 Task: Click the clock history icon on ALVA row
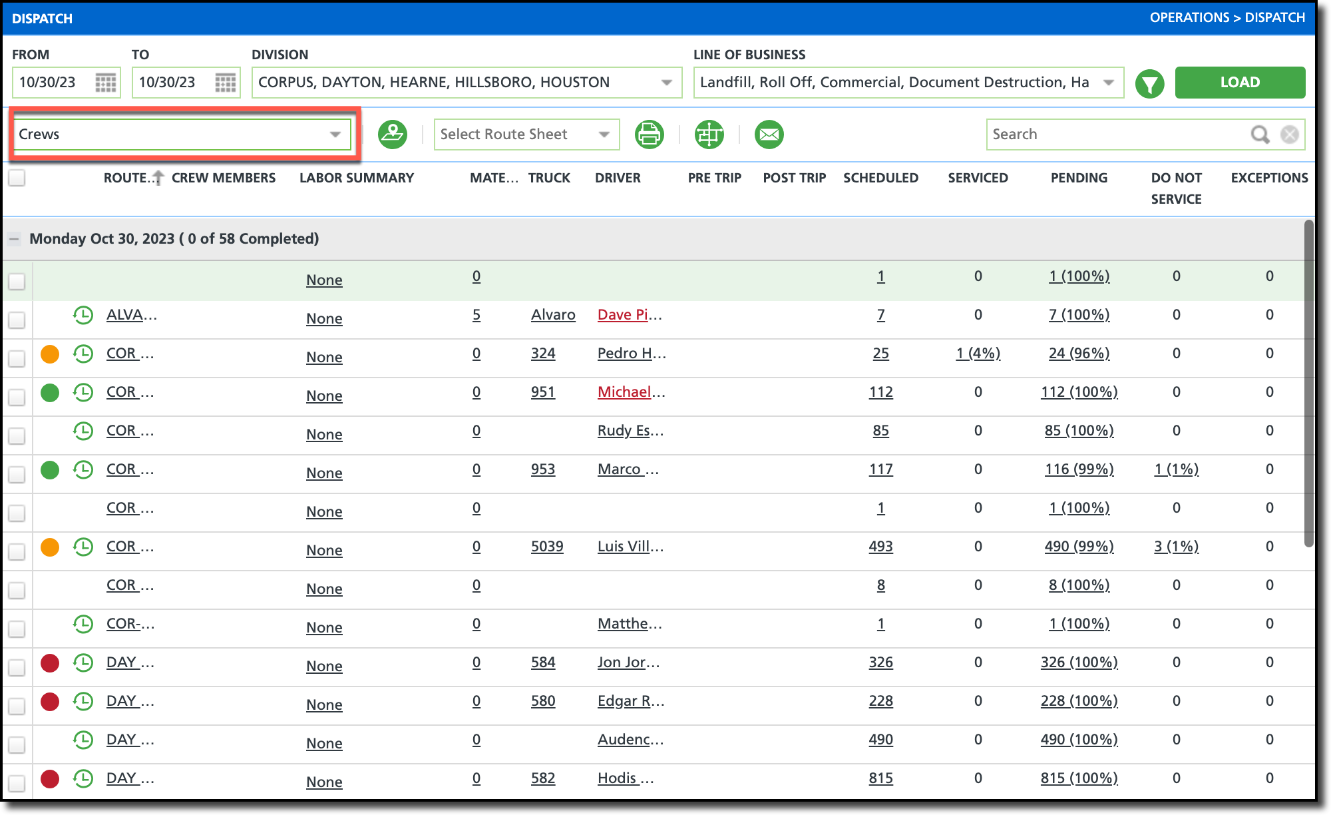click(83, 315)
